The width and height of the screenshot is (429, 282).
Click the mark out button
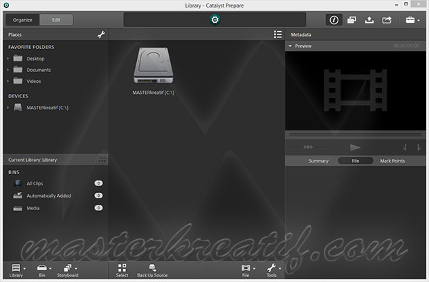[x=419, y=147]
